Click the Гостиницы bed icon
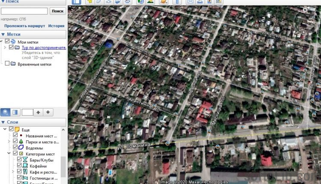 point(25,178)
